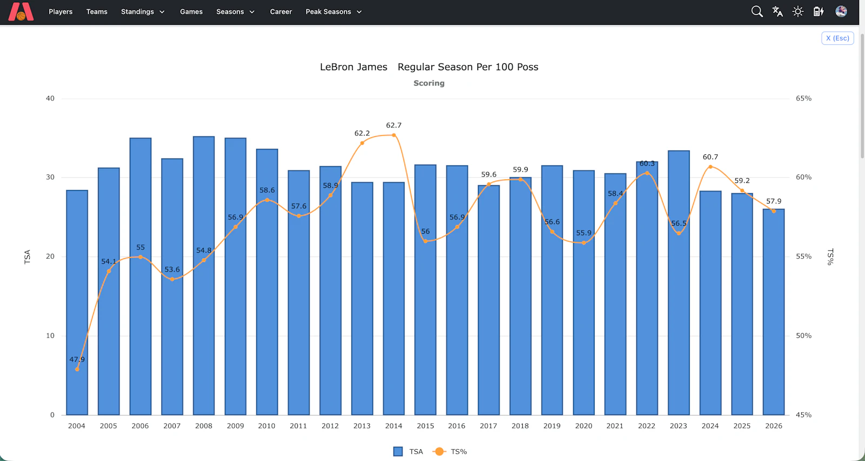Screen dimensions: 865x461
Task: Click the orange TS% legend marker
Action: click(439, 452)
